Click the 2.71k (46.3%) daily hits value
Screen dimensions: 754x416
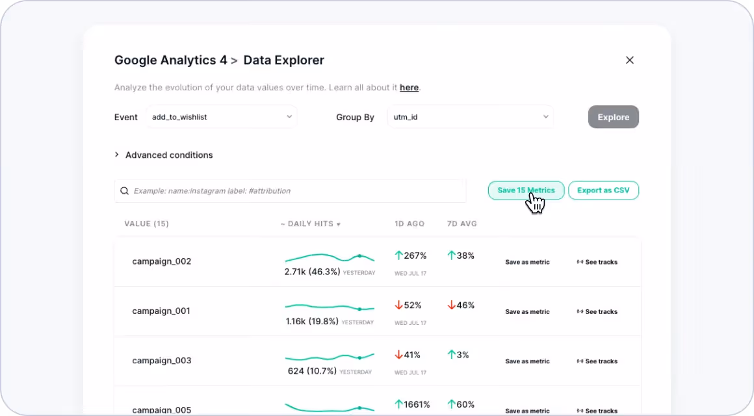[312, 272]
